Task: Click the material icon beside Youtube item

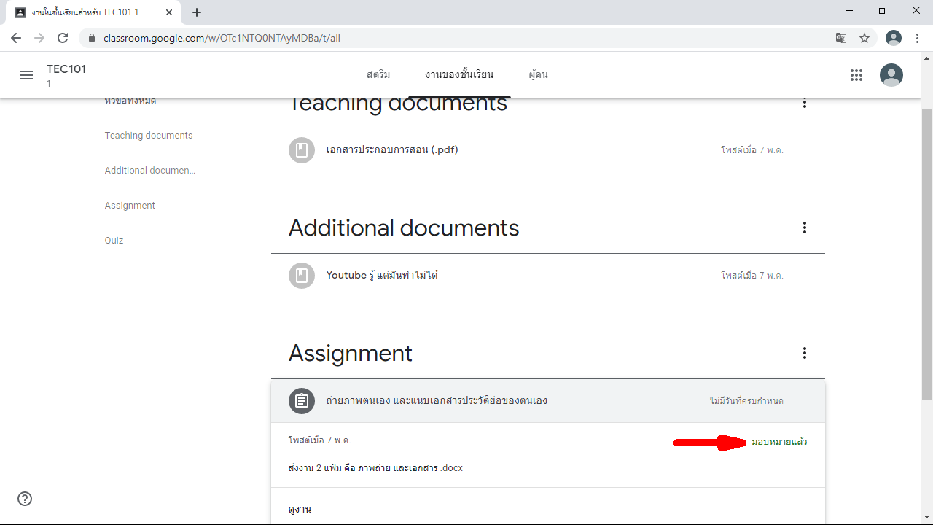Action: (302, 276)
